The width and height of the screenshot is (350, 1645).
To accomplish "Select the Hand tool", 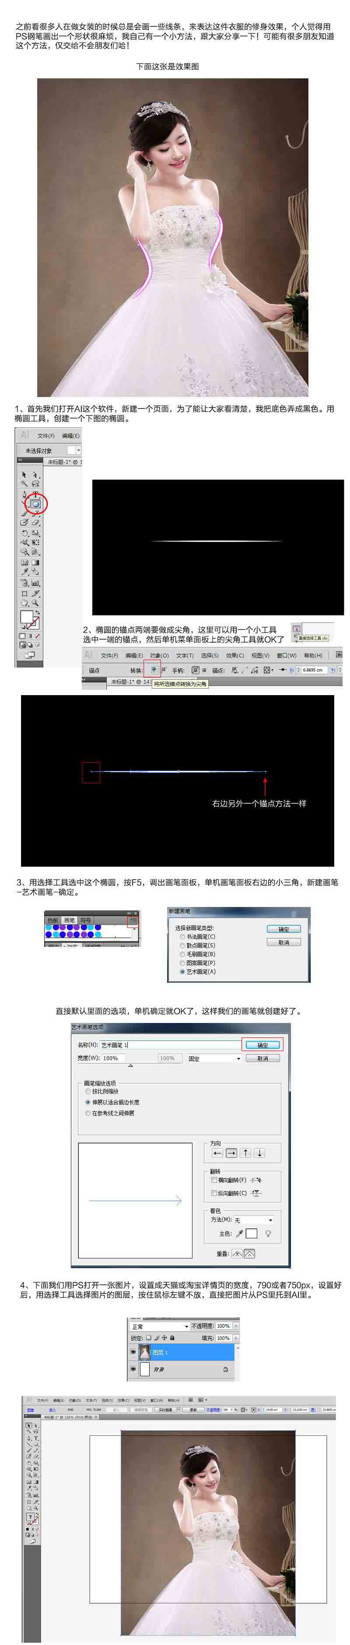I will click(25, 602).
